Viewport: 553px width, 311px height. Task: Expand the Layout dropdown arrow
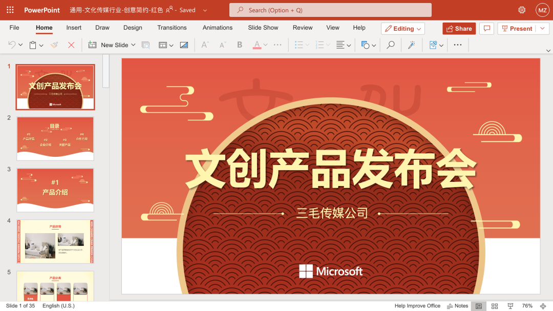pos(171,45)
